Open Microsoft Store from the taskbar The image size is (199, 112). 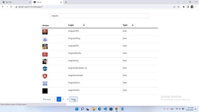[111, 109]
